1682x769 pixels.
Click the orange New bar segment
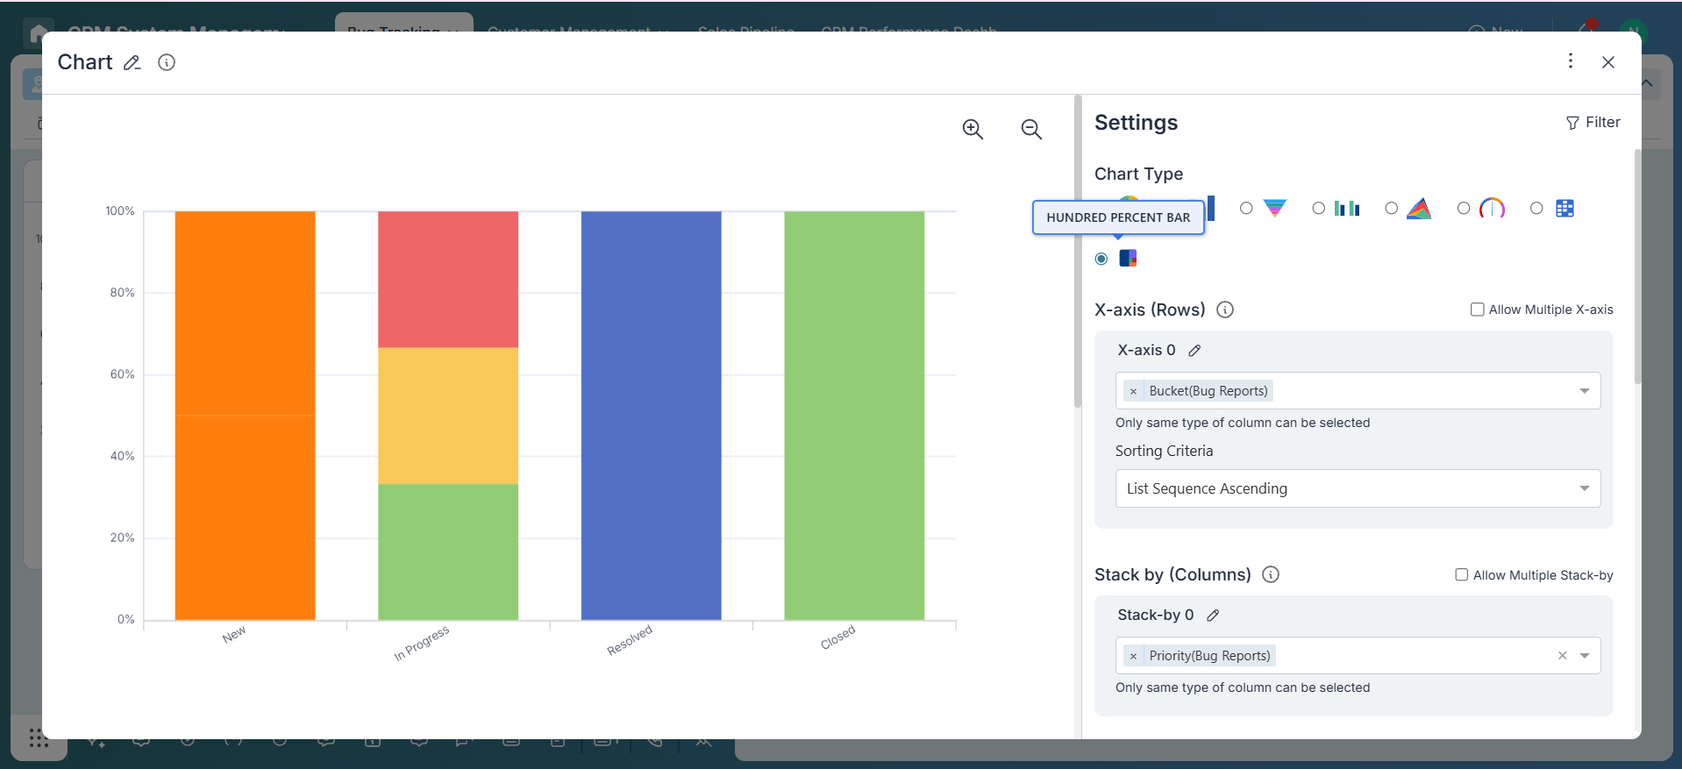pyautogui.click(x=245, y=416)
